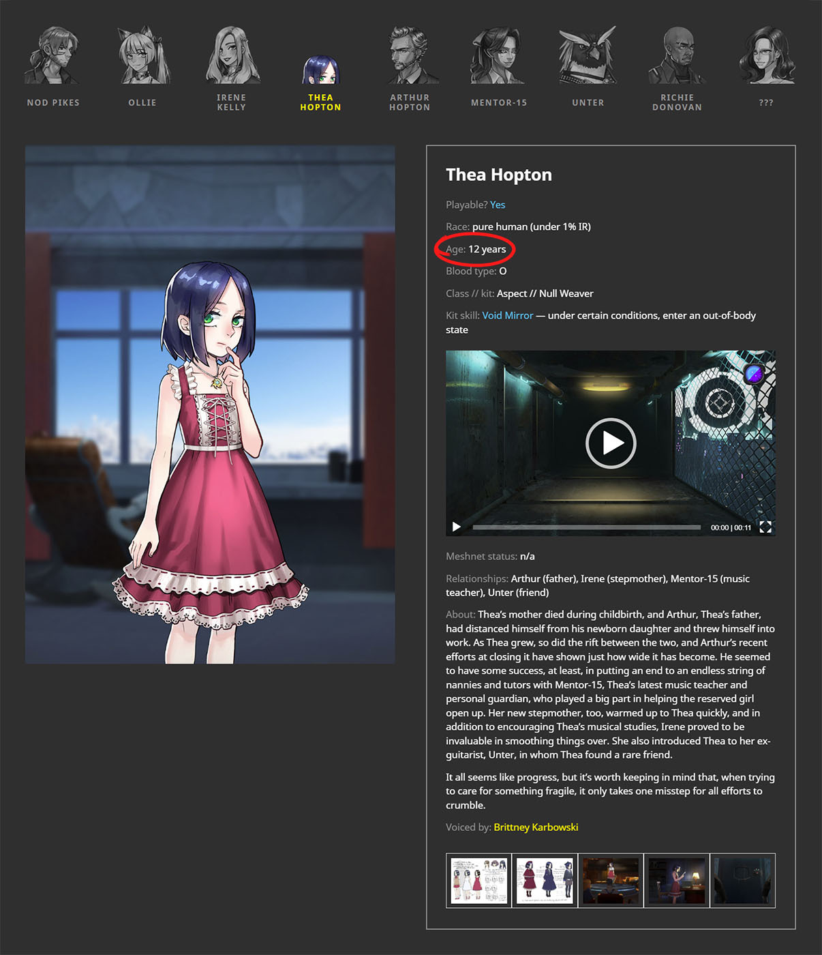The image size is (822, 955).
Task: Open the OLLIE name tab
Action: [142, 102]
